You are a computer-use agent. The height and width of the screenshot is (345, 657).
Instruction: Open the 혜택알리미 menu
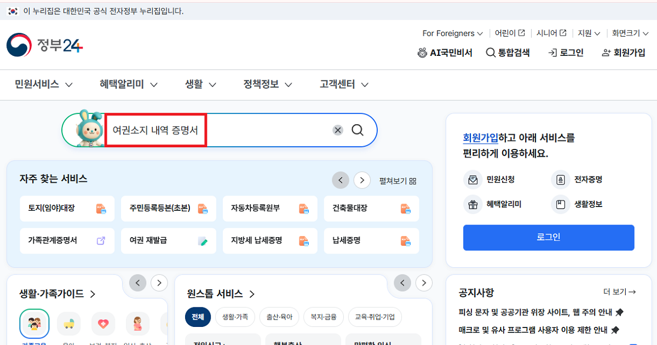[x=129, y=84]
